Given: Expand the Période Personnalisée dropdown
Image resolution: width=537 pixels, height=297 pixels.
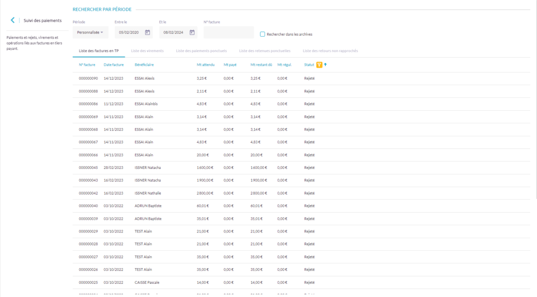Looking at the screenshot, I should click(x=90, y=33).
